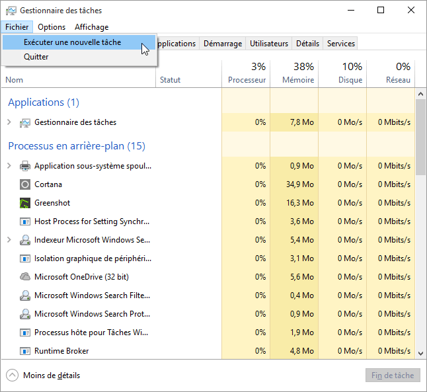Click the scroll up arrow

[x=420, y=94]
